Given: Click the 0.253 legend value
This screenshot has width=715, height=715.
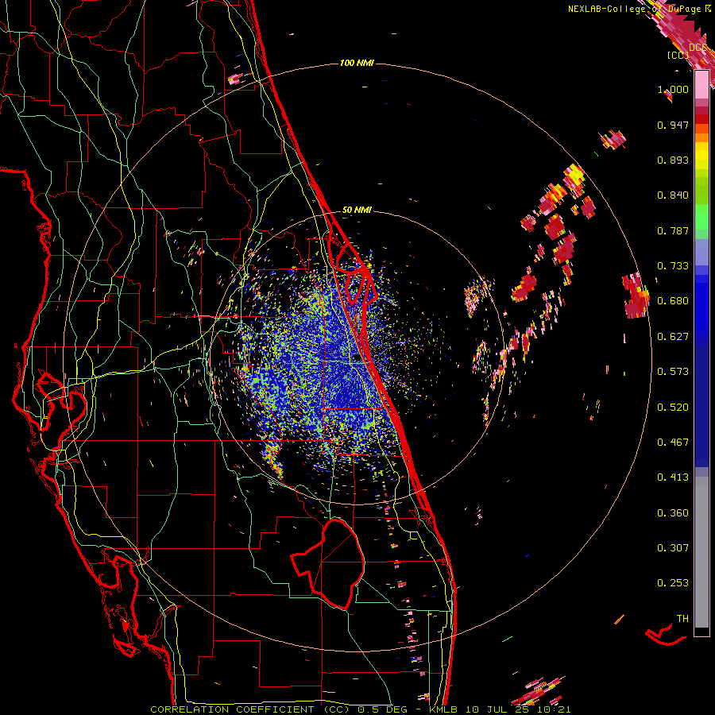Looking at the screenshot, I should [x=673, y=583].
